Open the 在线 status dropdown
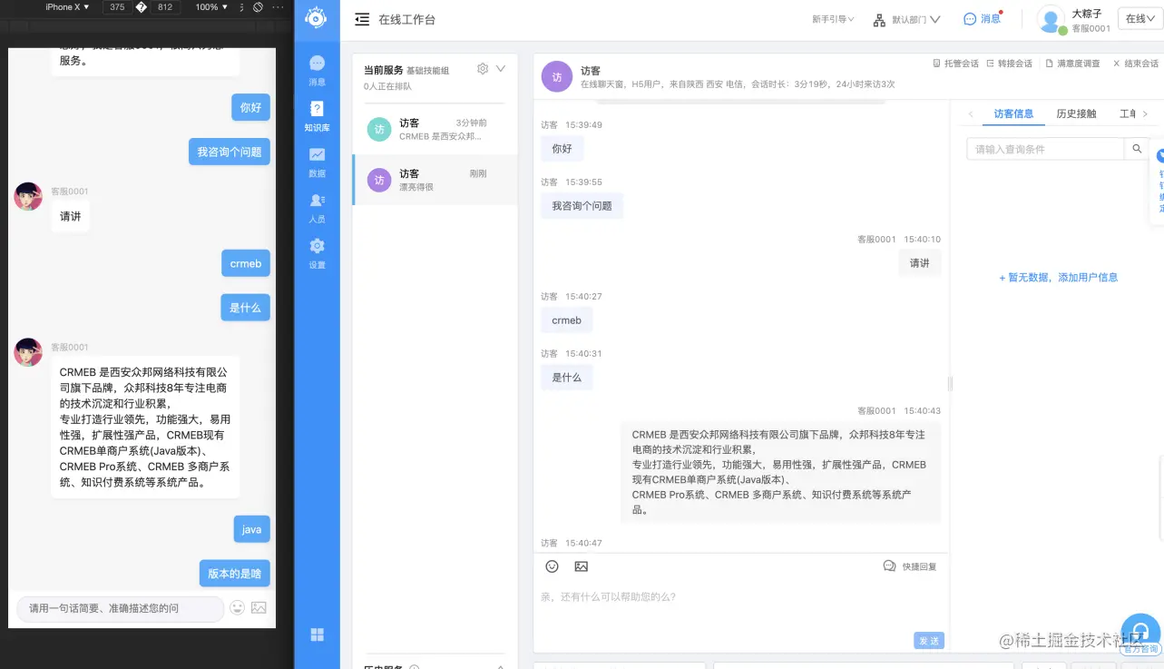Viewport: 1164px width, 669px height. click(1140, 19)
